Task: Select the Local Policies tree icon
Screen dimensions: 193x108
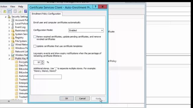Action: 13,24
